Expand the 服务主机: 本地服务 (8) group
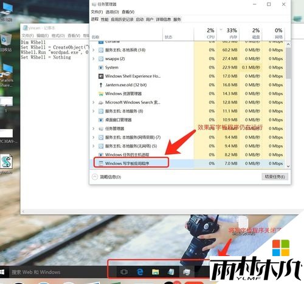304x284 pixels. pyautogui.click(x=94, y=111)
